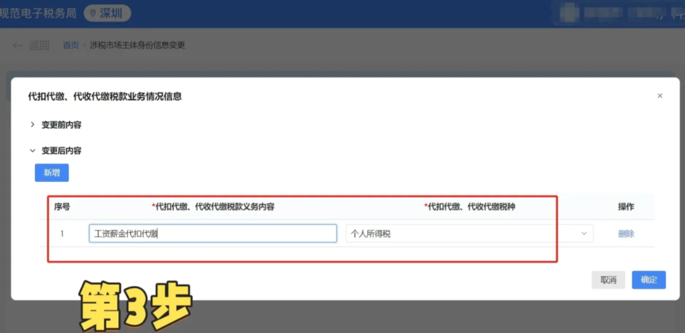This screenshot has height=333, width=685.
Task: Click the 新增 button
Action: click(x=52, y=173)
